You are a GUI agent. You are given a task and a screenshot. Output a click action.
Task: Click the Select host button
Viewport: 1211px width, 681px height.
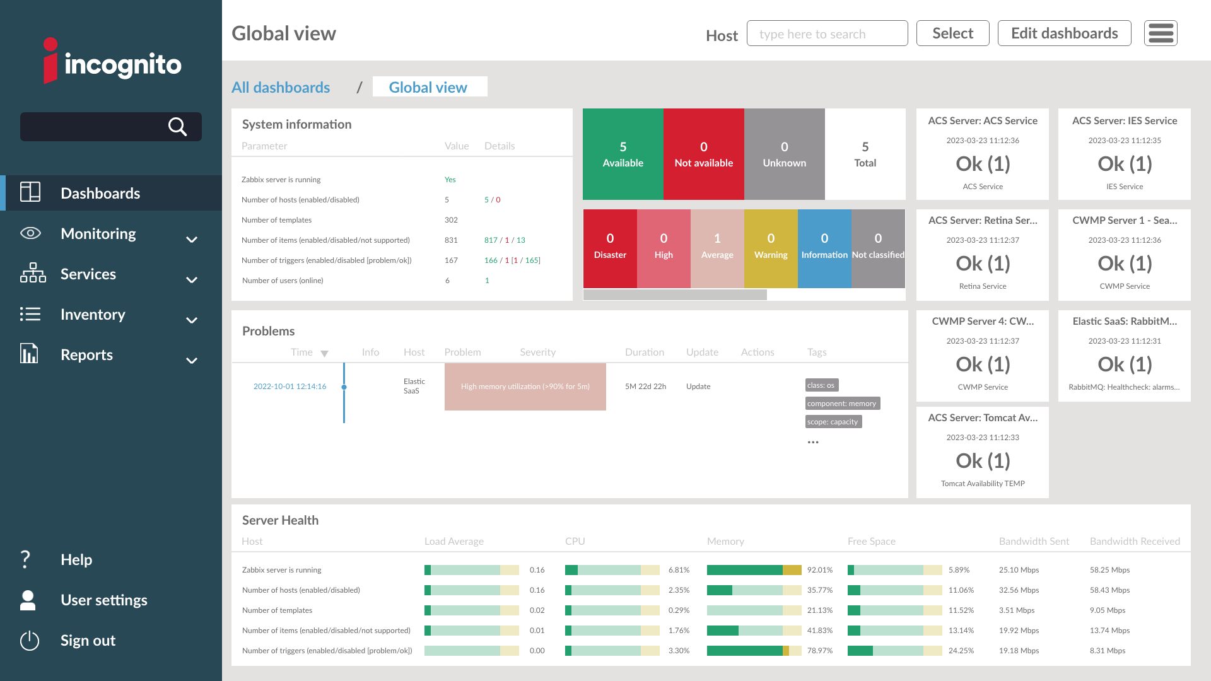coord(952,33)
